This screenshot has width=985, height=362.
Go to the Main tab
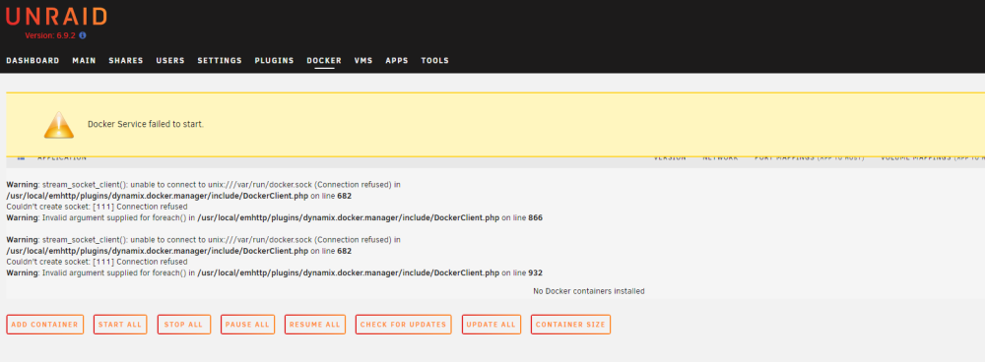(x=84, y=61)
